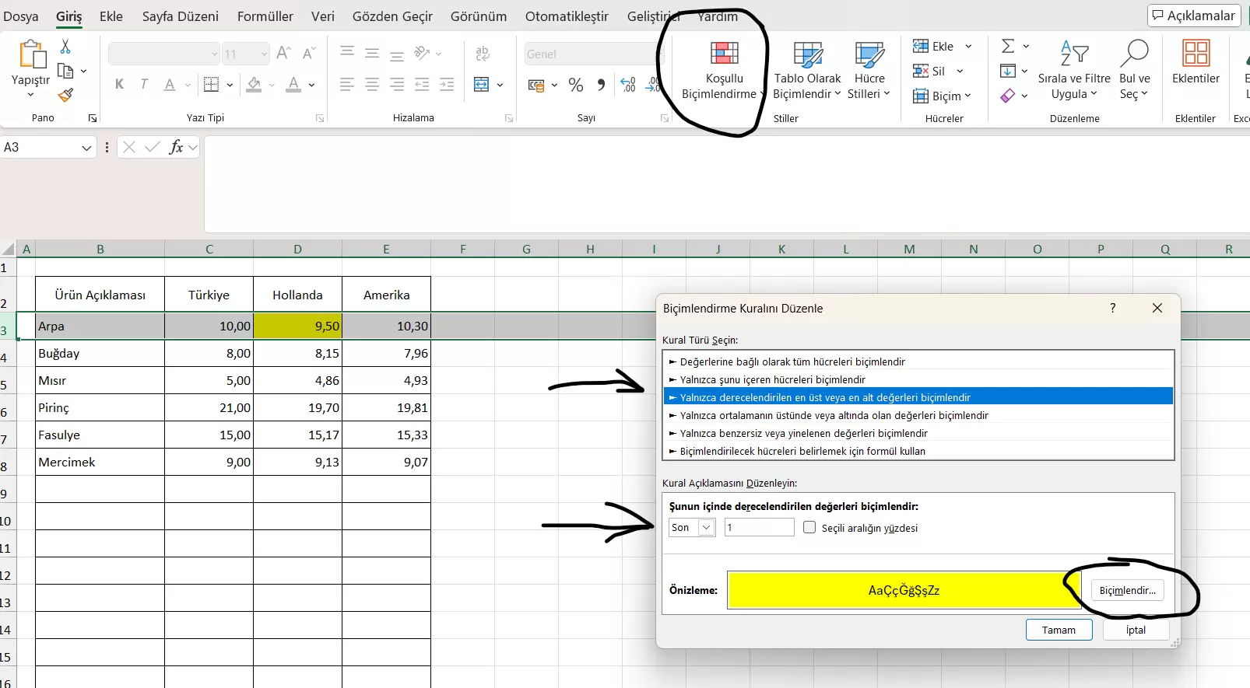This screenshot has height=688, width=1250.
Task: Click the increase decimal icon
Action: pyautogui.click(x=629, y=85)
